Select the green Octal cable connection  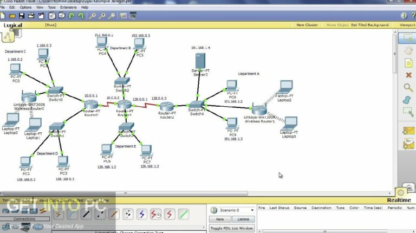(x=184, y=214)
